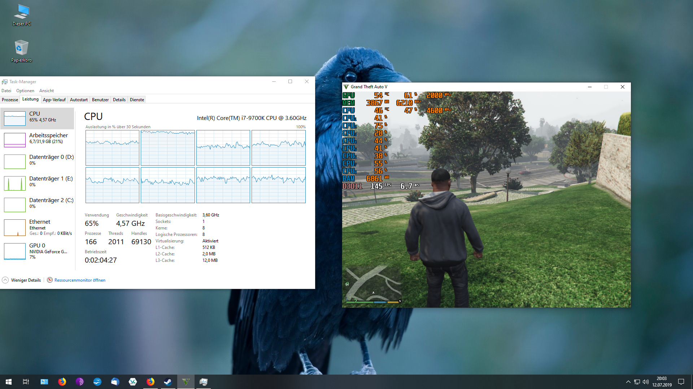This screenshot has width=693, height=389.
Task: Click the Betriebszeit 0:02:04:27 value
Action: [x=101, y=260]
